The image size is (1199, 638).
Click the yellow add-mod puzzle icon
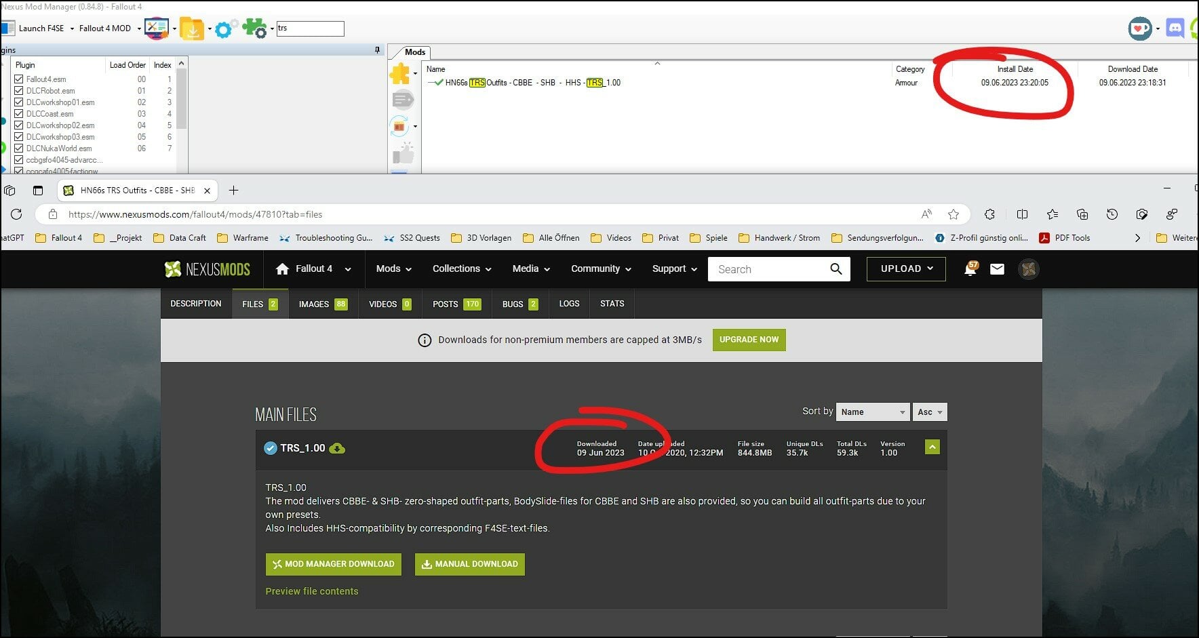(x=400, y=73)
